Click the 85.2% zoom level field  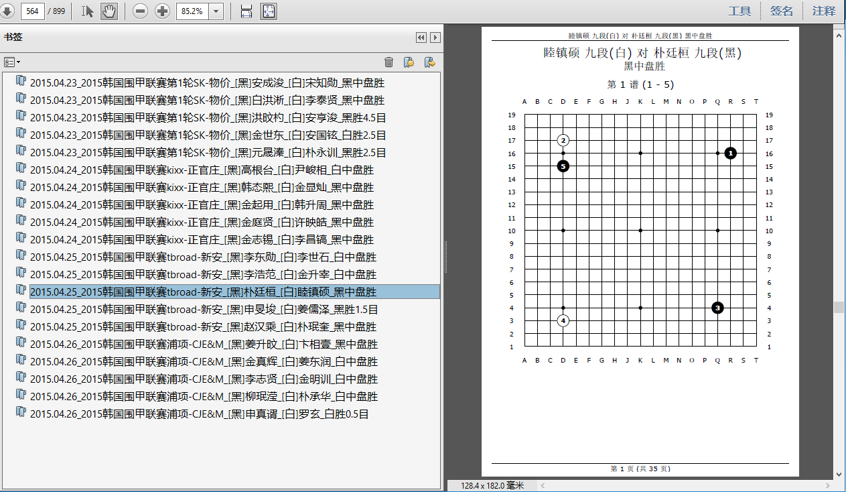coord(192,11)
